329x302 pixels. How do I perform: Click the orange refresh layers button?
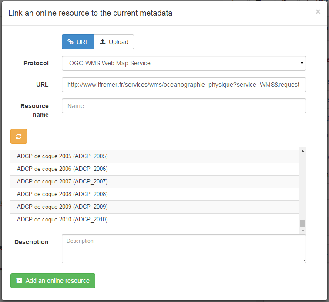19,136
